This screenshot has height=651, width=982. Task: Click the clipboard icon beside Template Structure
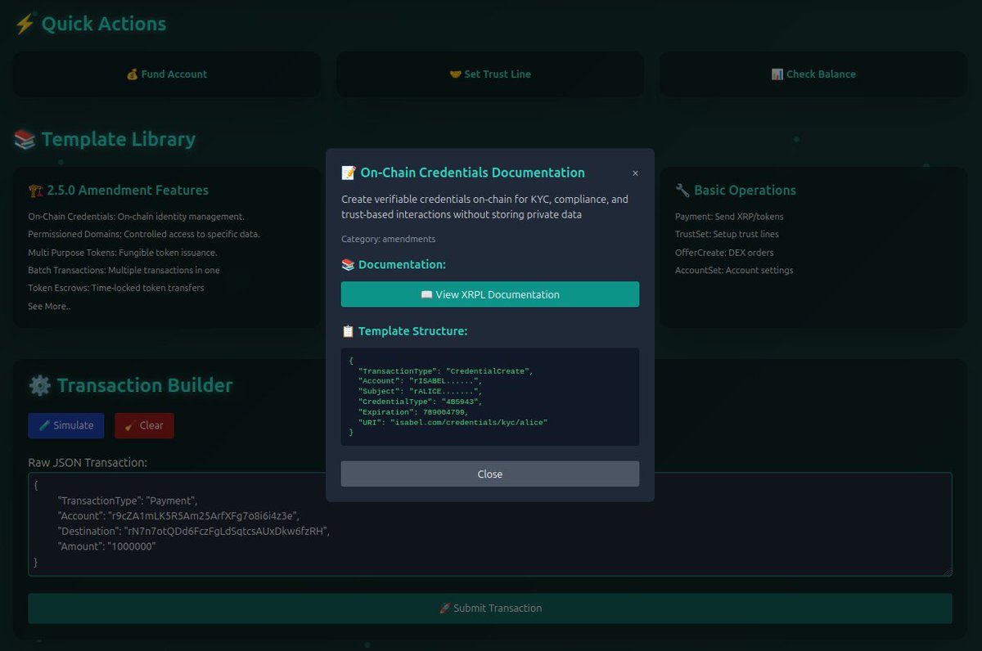tap(348, 331)
